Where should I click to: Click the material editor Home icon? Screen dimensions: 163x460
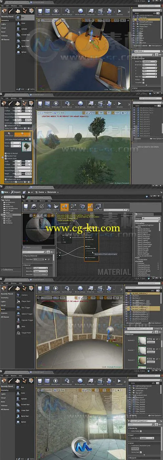click(x=48, y=207)
